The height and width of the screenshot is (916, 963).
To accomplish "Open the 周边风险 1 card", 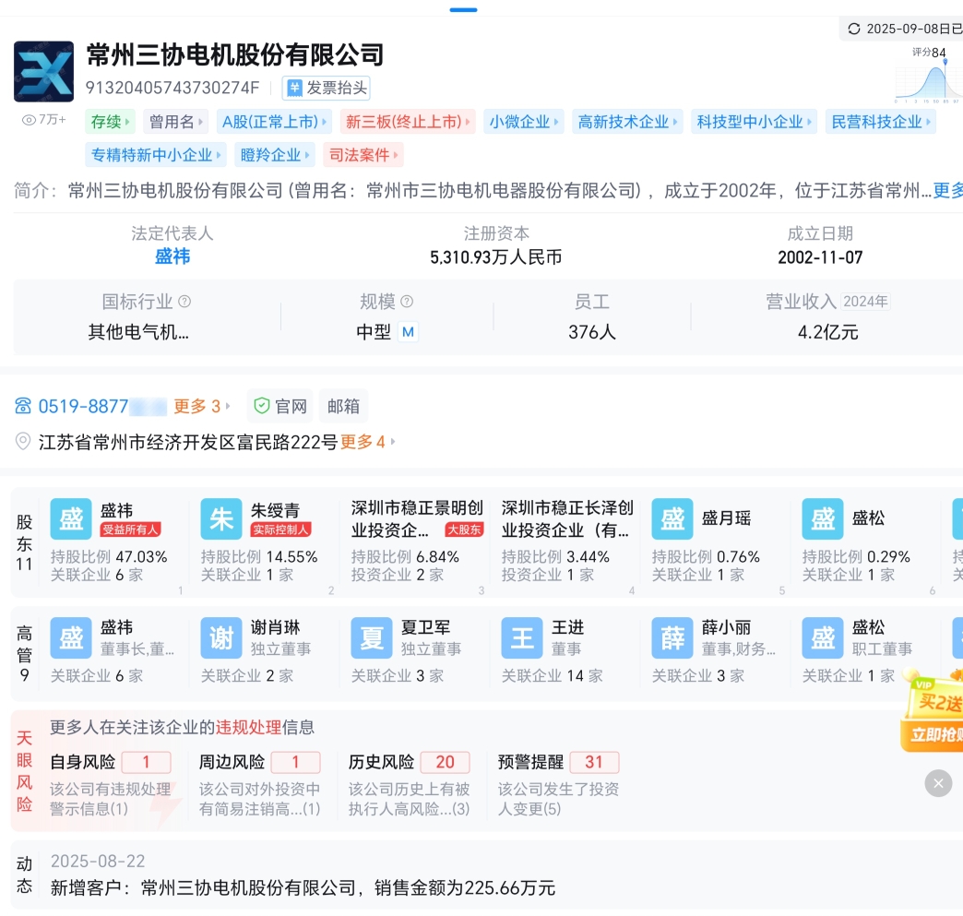I will pyautogui.click(x=260, y=784).
